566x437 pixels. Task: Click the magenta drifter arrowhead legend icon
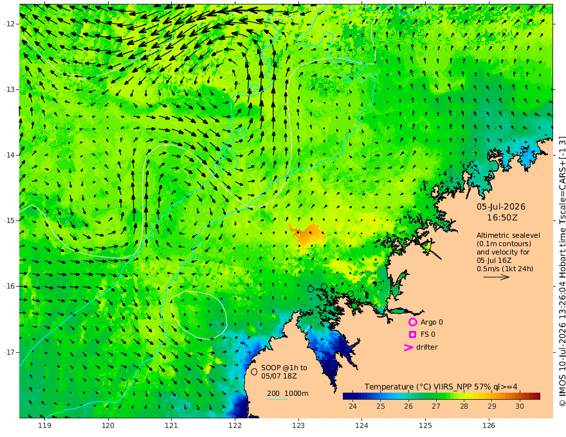click(x=408, y=347)
